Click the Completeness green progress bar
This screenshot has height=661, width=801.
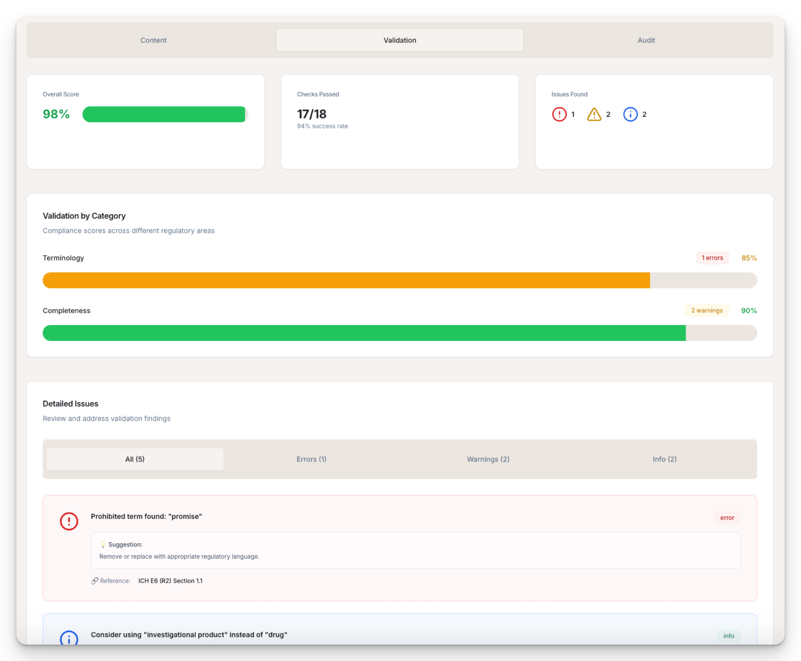click(x=400, y=333)
